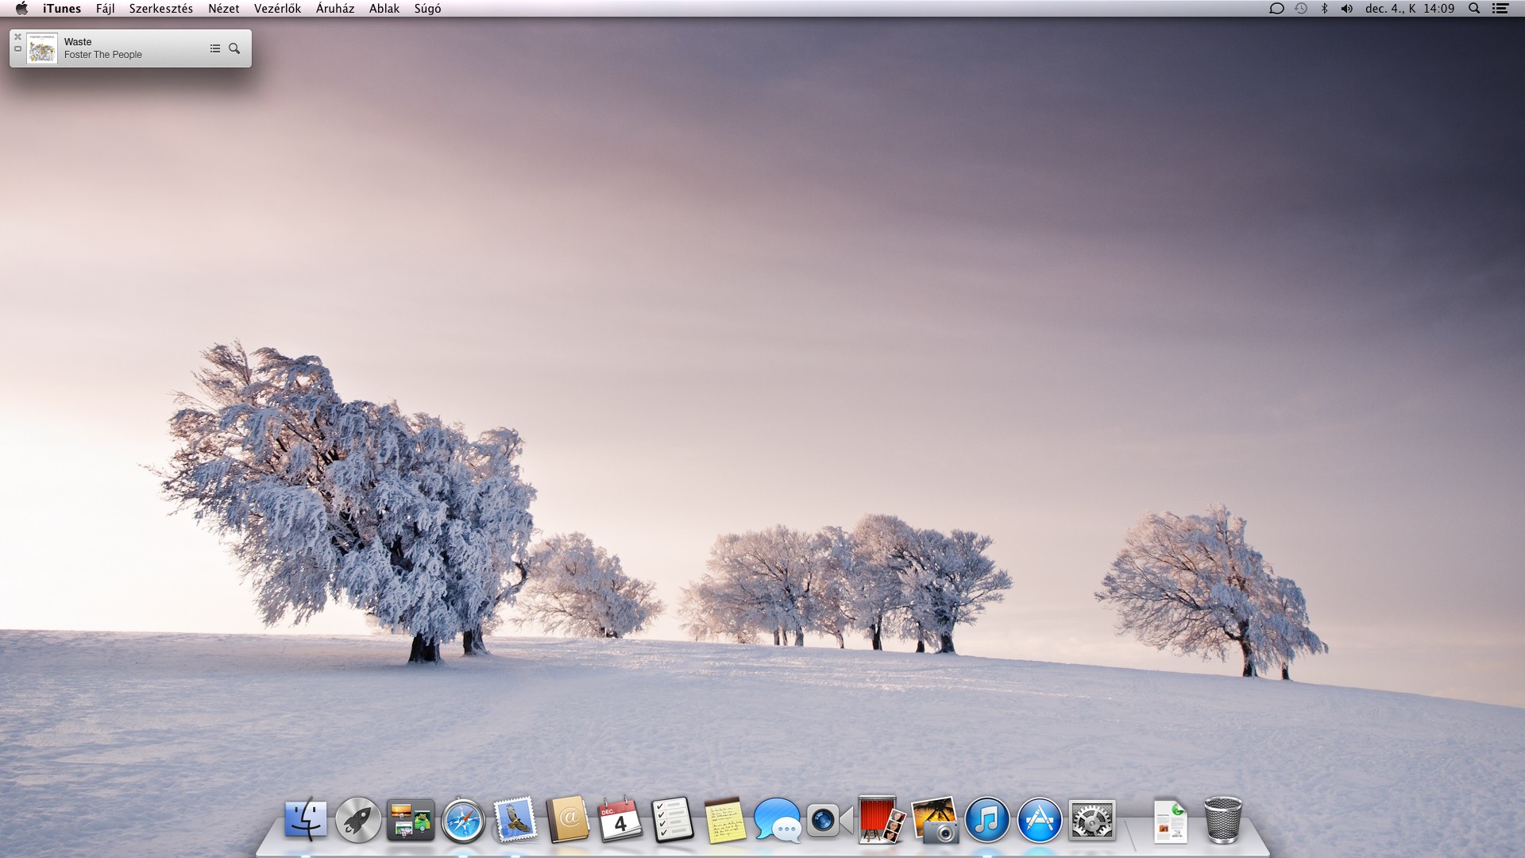Open the iTunes application menu
1525x858 pixels.
(x=62, y=9)
